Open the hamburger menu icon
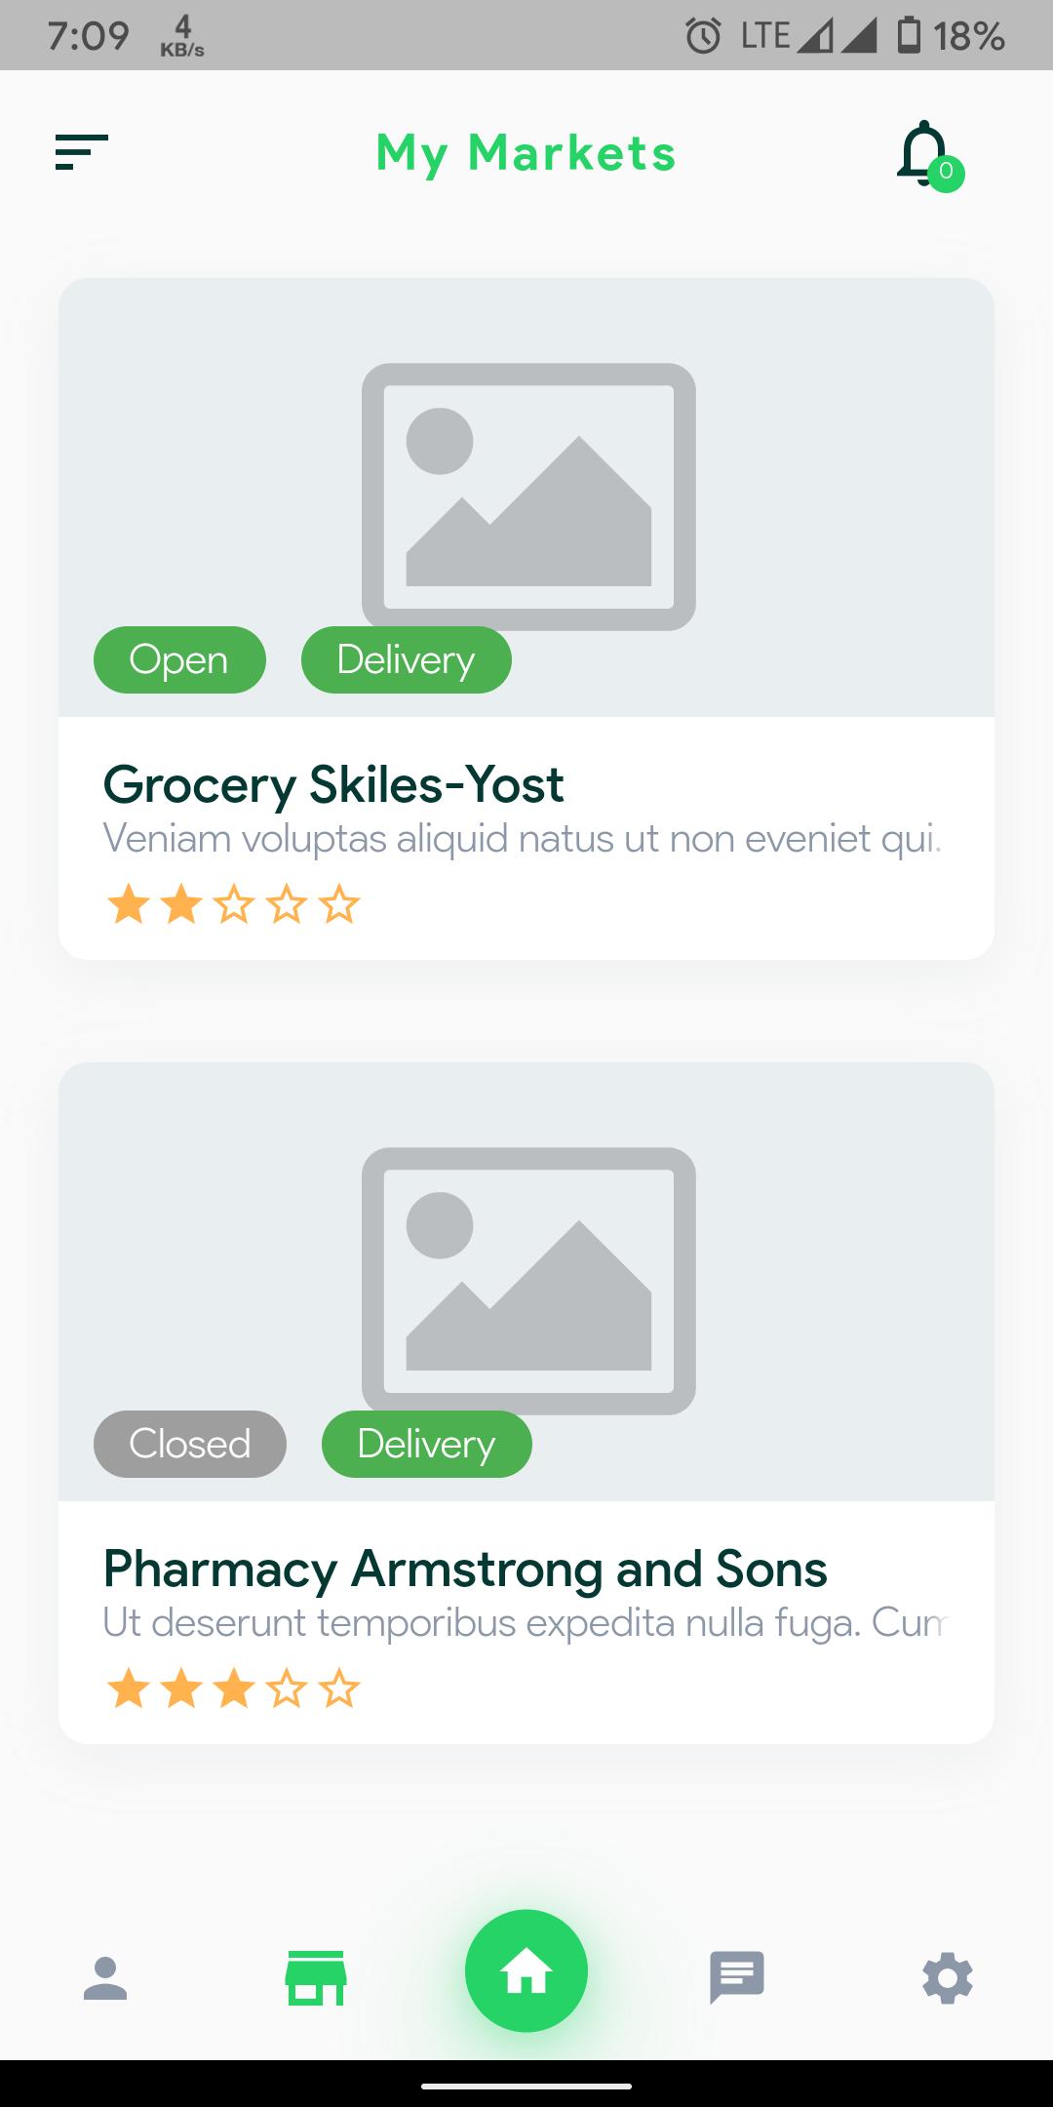 coord(81,152)
